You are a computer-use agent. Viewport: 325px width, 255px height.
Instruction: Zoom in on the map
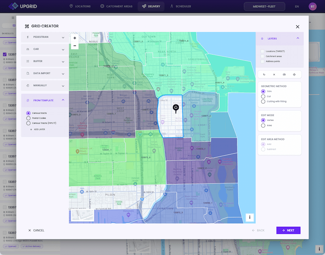[75, 38]
